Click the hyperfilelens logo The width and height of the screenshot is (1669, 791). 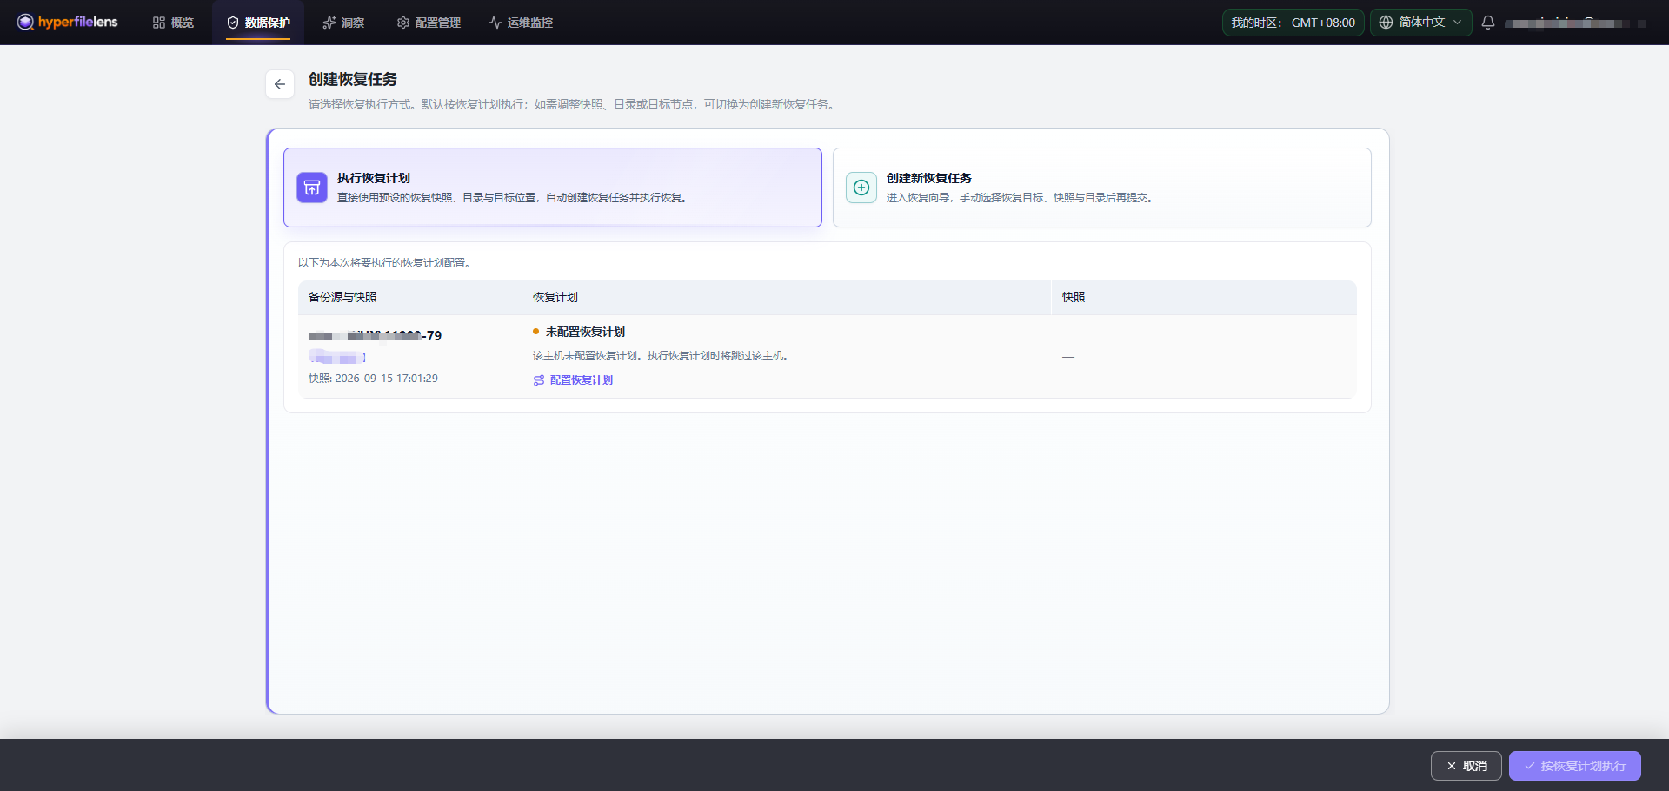pyautogui.click(x=67, y=22)
